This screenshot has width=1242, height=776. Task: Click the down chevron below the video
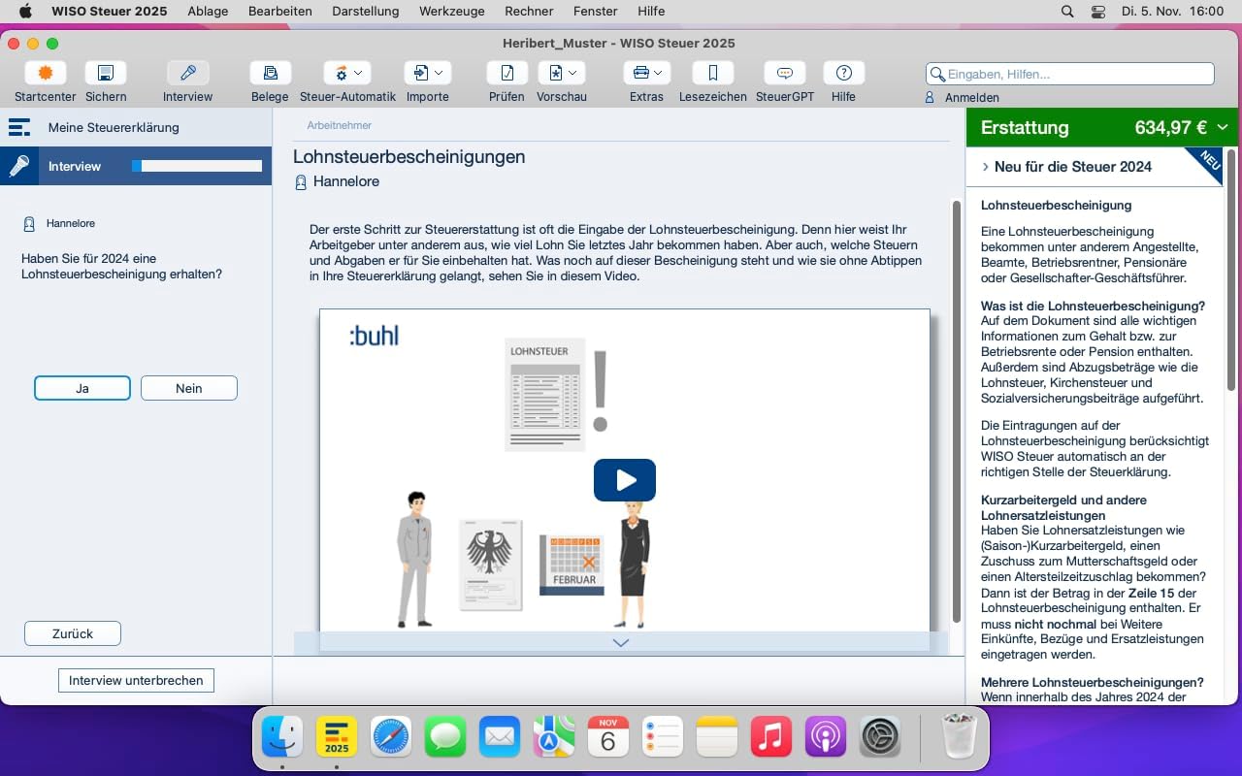tap(621, 642)
